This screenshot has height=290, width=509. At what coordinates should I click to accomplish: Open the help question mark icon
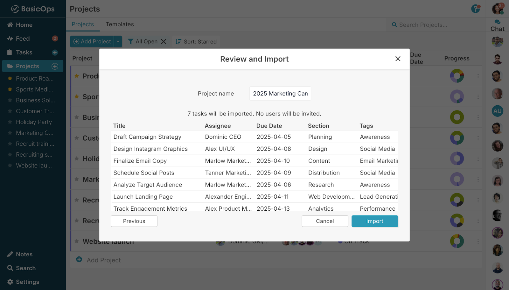(x=475, y=9)
